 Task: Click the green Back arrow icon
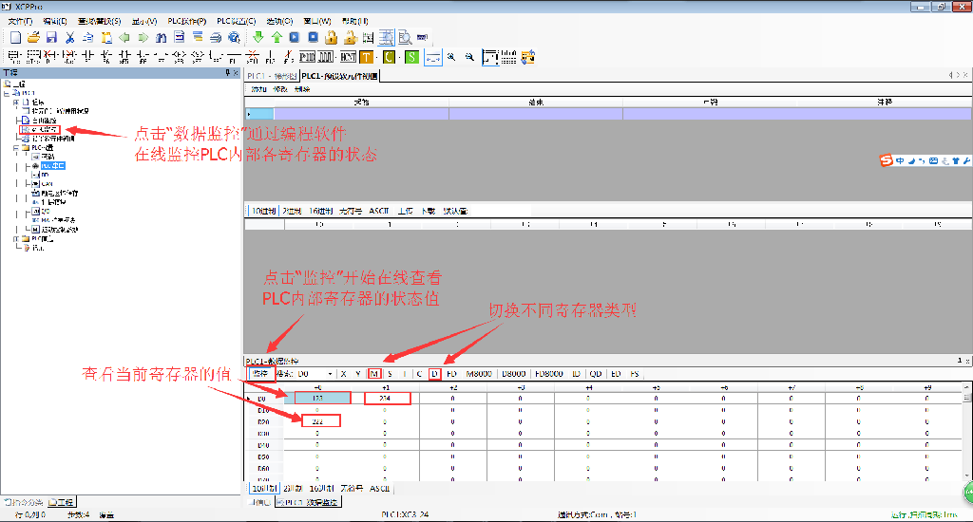(x=124, y=38)
